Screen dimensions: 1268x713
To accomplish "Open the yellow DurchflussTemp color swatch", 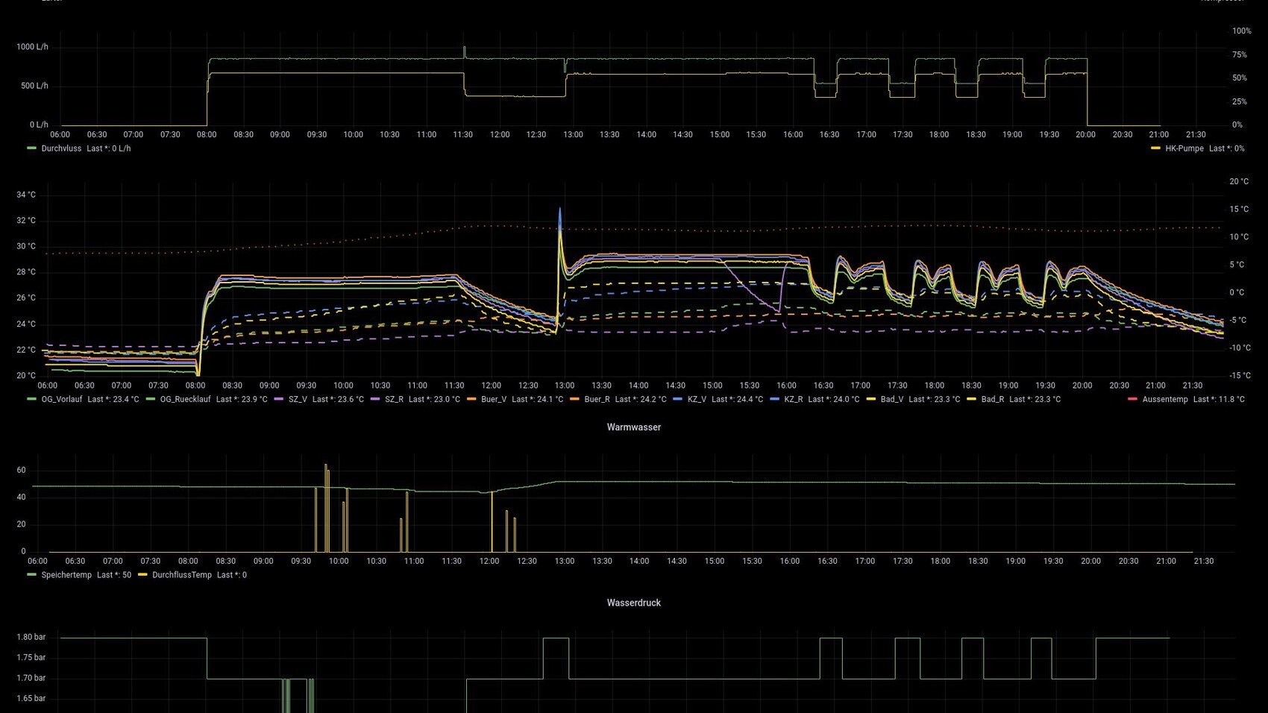I will [x=142, y=575].
